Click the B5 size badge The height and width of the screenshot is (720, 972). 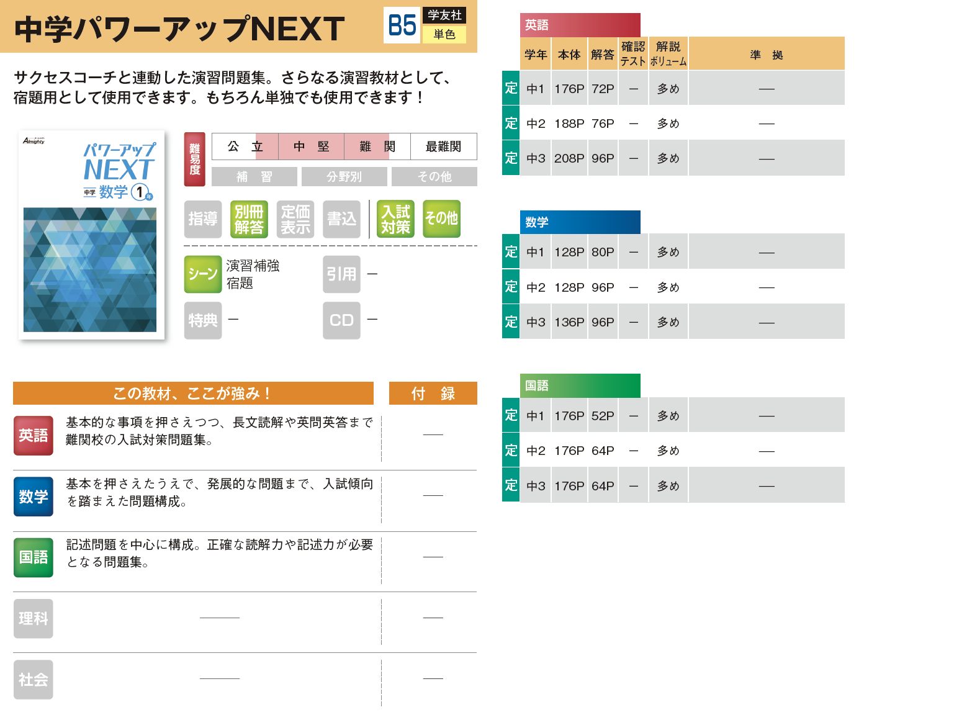[x=402, y=25]
